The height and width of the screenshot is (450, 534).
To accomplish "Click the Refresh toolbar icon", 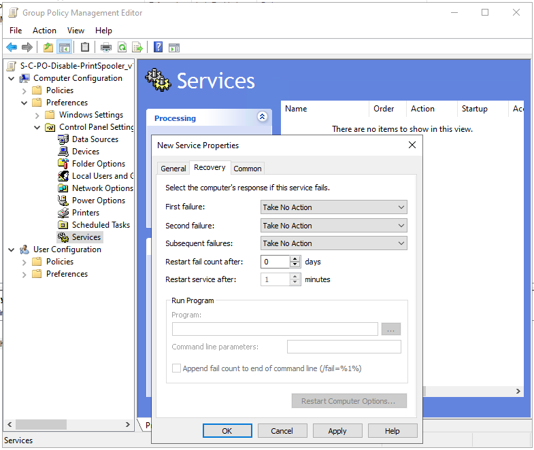I will (122, 47).
